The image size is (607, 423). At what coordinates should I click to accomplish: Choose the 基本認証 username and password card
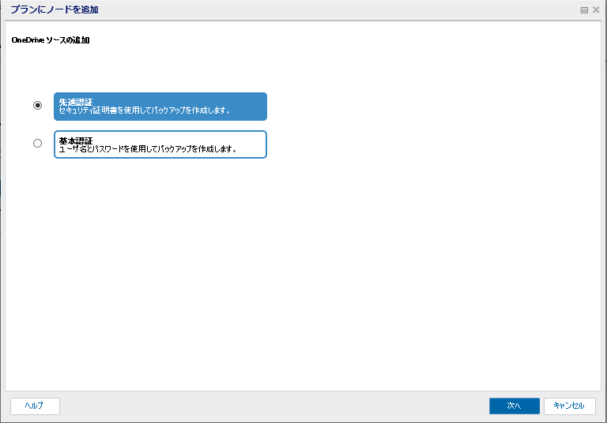pyautogui.click(x=160, y=144)
